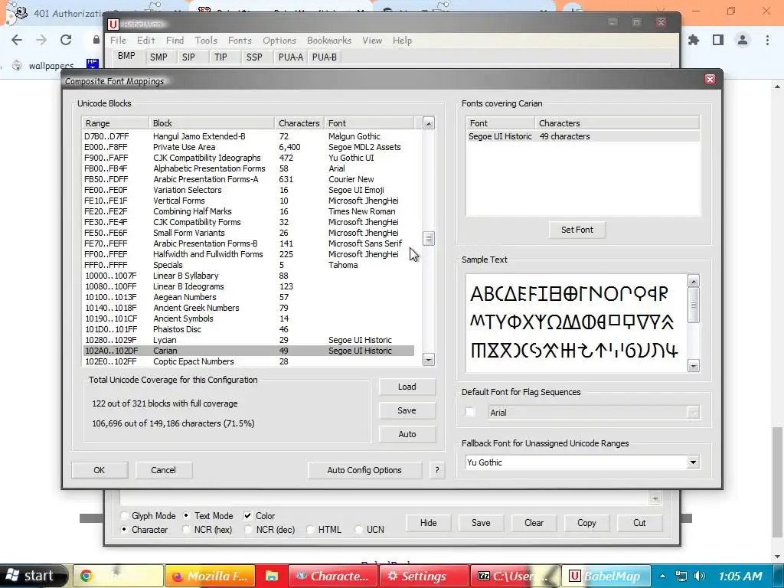Toggle the Chrome side panel icon
This screenshot has width=784, height=588.
point(718,40)
